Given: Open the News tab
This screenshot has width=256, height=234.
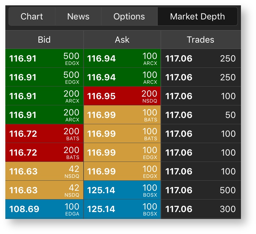Looking at the screenshot, I should click(78, 17).
